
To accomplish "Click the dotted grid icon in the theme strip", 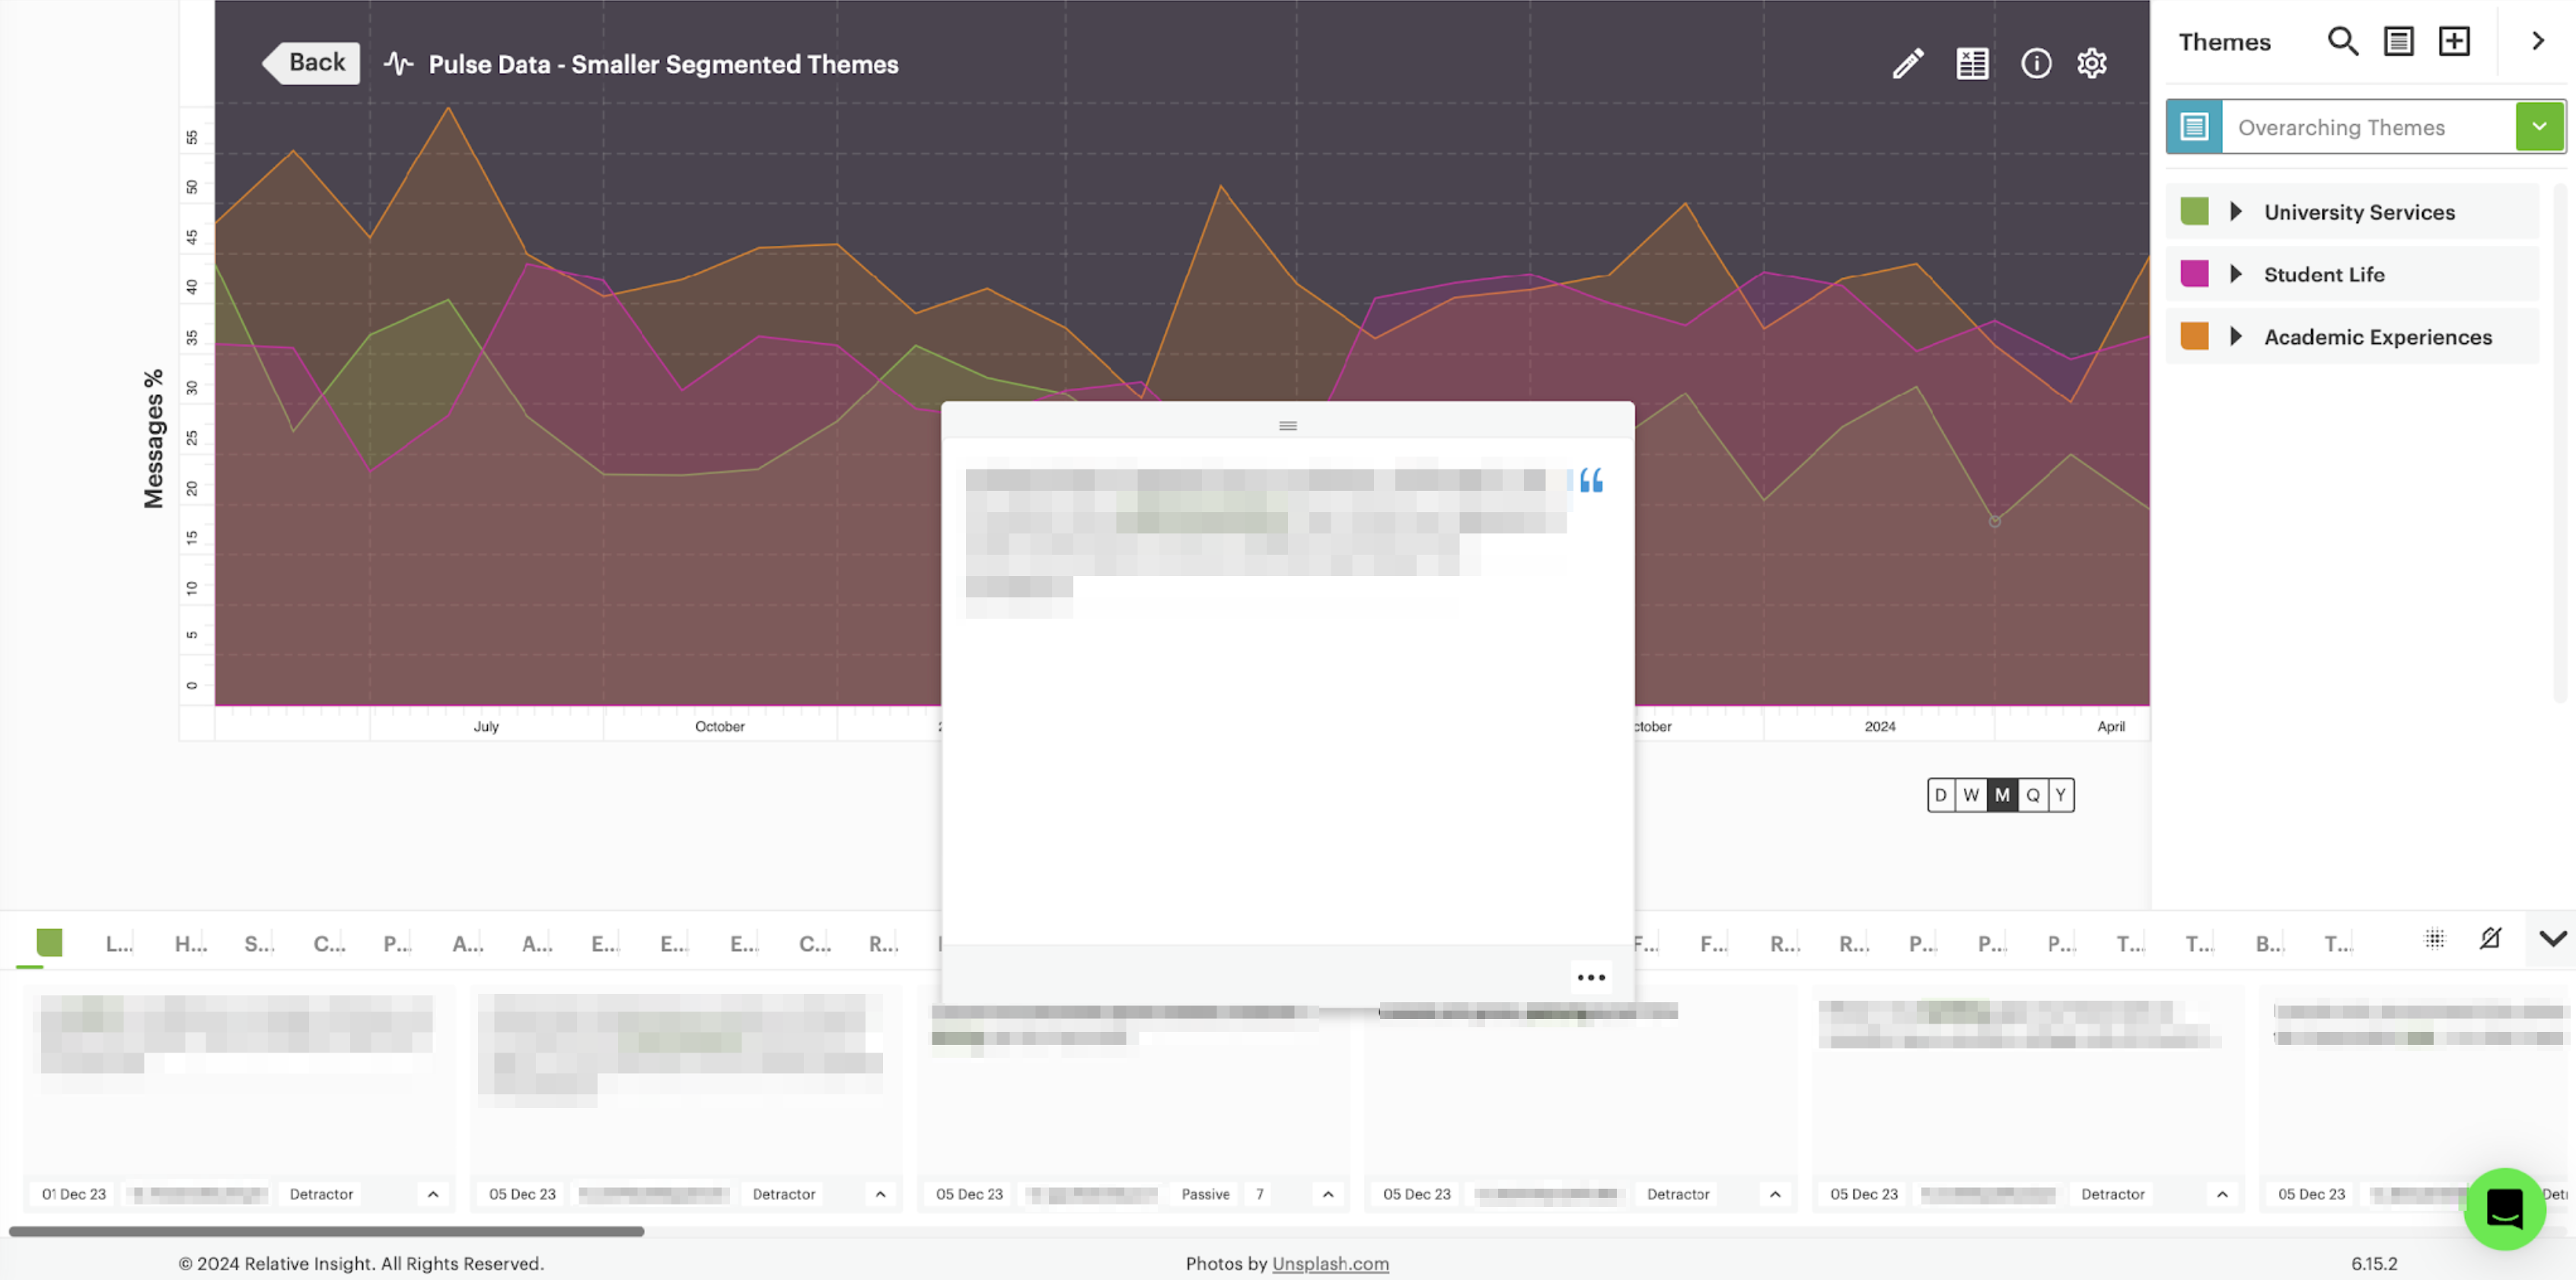I will coord(2435,939).
